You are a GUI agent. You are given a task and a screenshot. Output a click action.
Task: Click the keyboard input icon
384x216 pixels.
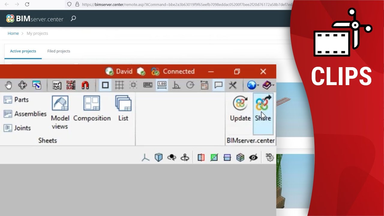(148, 85)
